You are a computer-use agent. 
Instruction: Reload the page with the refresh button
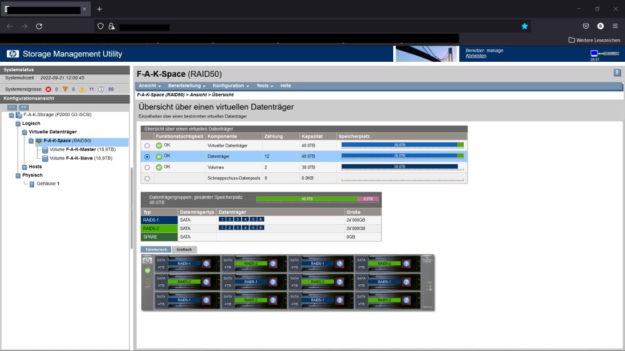click(x=39, y=26)
